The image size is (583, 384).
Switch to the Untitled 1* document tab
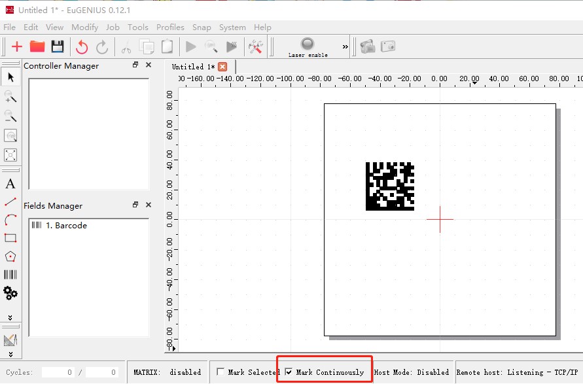[x=193, y=67]
